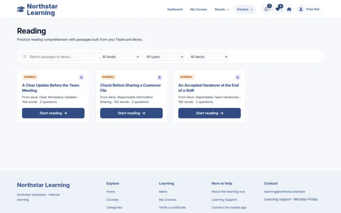
Task: Click the Northstar Learning graduation cap logo
Action: (21, 9)
